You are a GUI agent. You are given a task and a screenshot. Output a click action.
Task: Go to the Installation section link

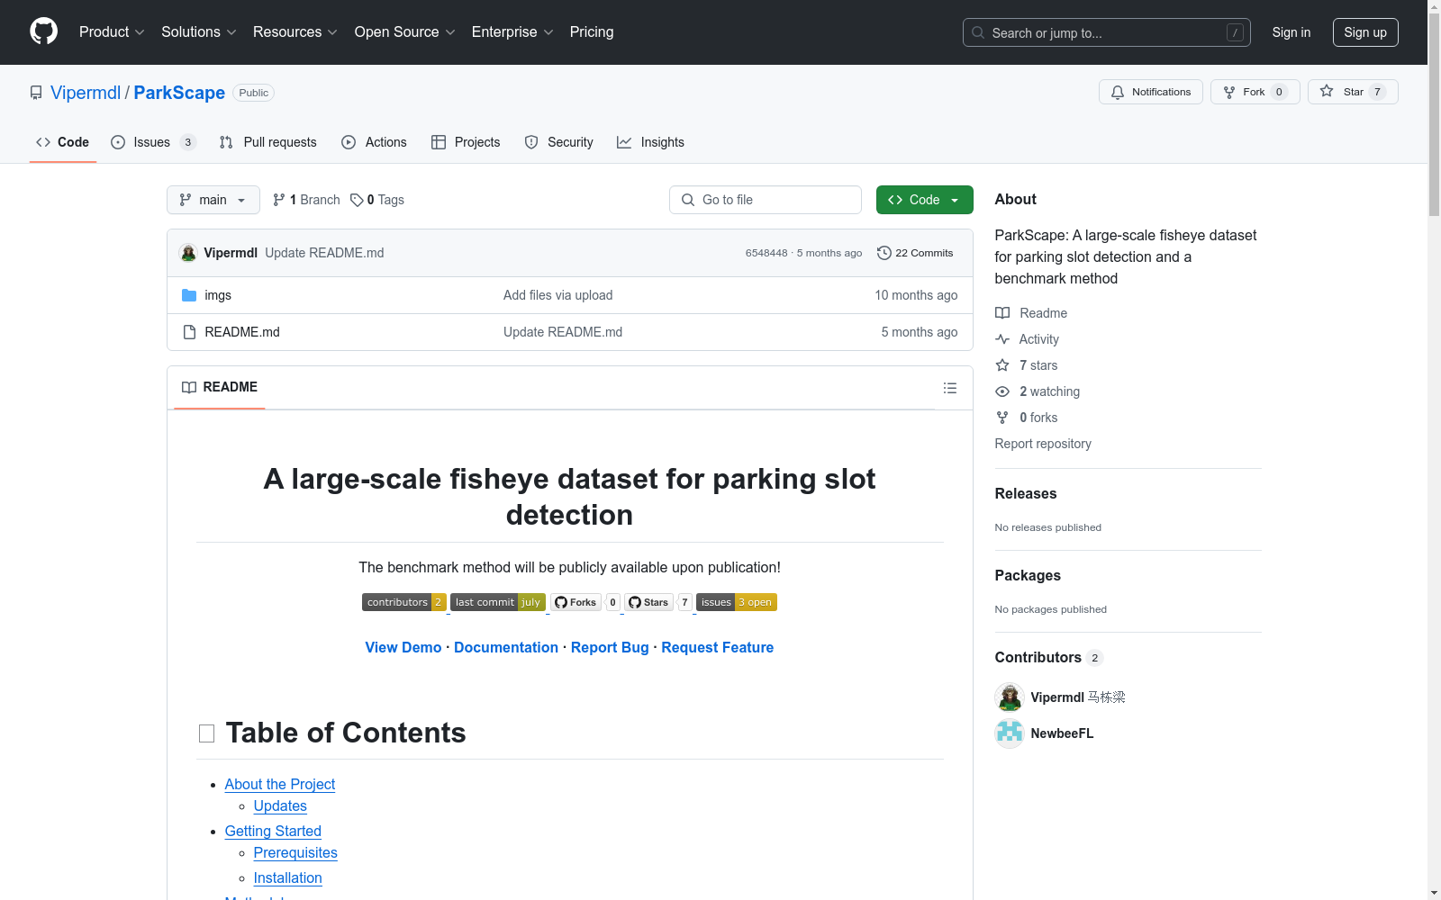pos(288,878)
